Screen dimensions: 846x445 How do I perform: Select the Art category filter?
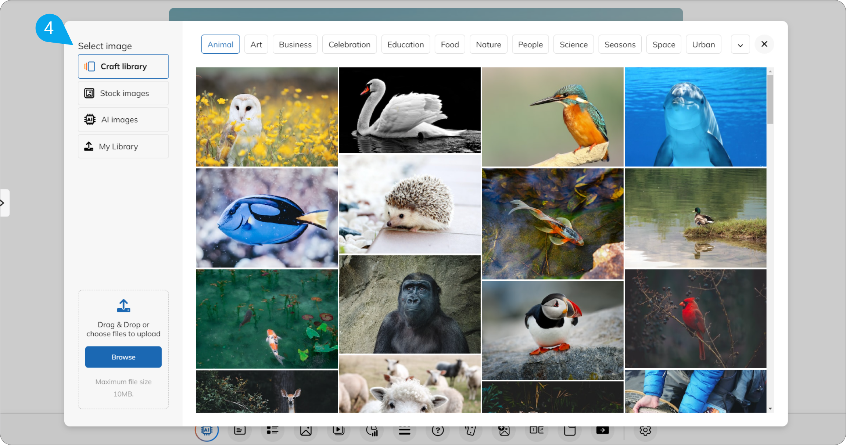click(x=256, y=44)
